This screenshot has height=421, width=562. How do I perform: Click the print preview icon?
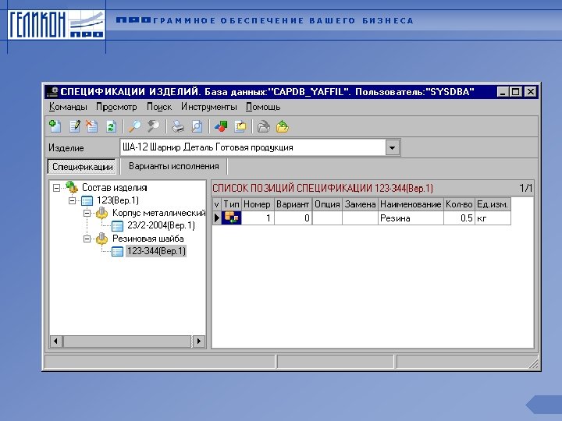click(197, 126)
